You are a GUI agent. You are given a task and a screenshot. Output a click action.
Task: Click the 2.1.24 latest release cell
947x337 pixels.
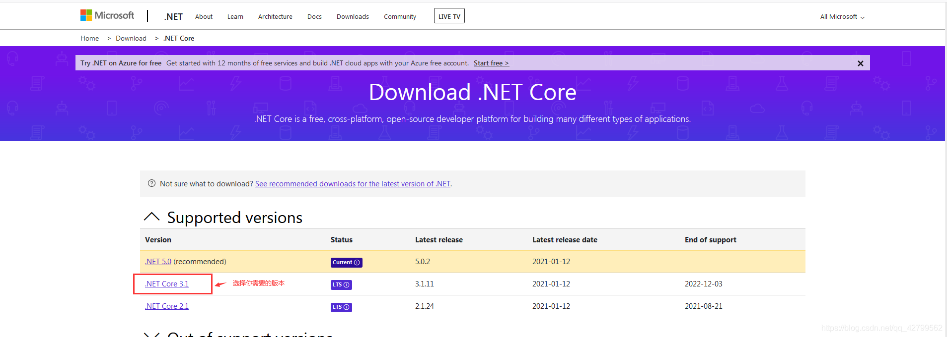[x=425, y=306]
